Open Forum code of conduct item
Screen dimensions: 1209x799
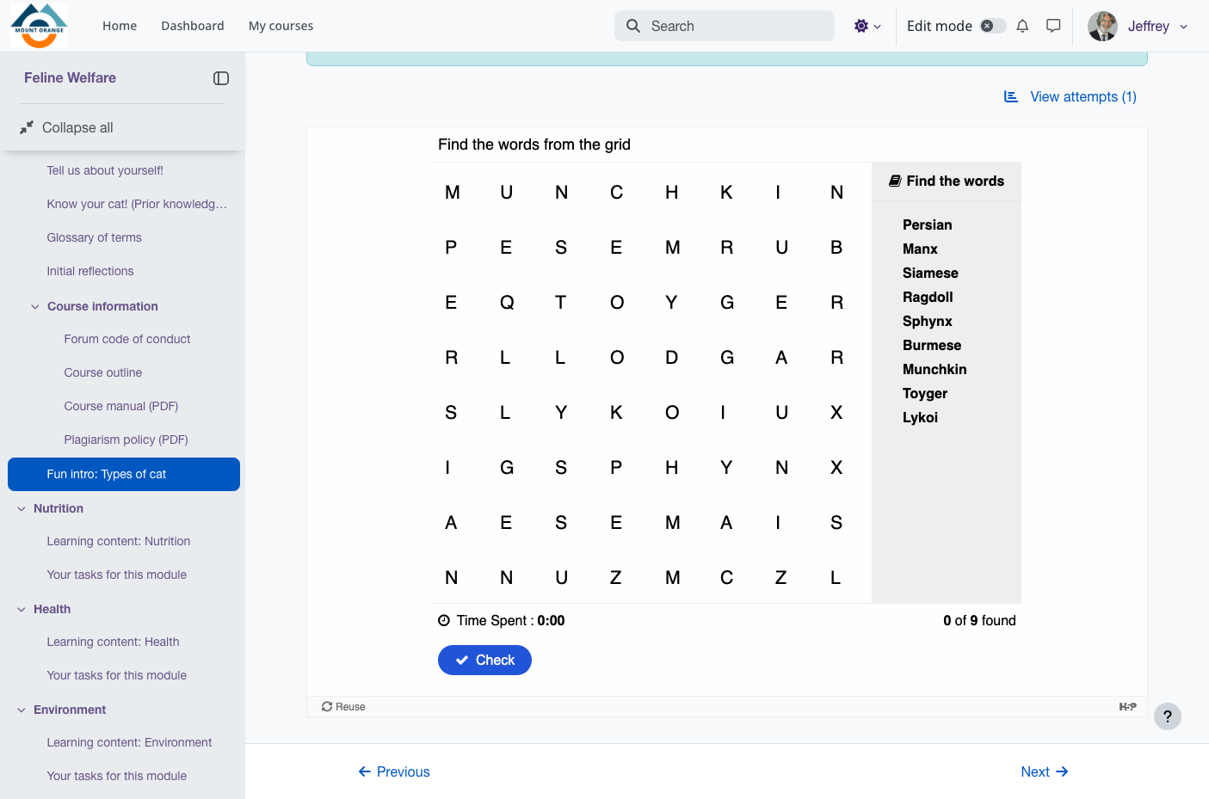(127, 339)
